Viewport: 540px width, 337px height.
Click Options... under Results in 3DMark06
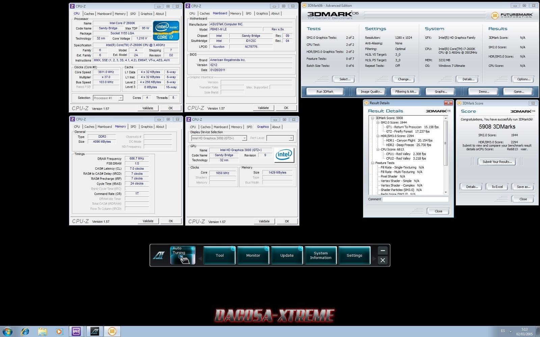click(523, 79)
